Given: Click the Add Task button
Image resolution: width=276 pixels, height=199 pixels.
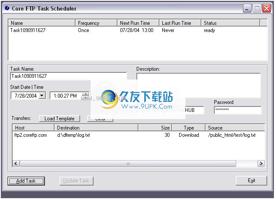Looking at the screenshot, I should [x=26, y=181].
